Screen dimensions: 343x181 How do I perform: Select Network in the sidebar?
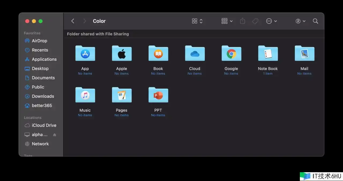(40, 144)
